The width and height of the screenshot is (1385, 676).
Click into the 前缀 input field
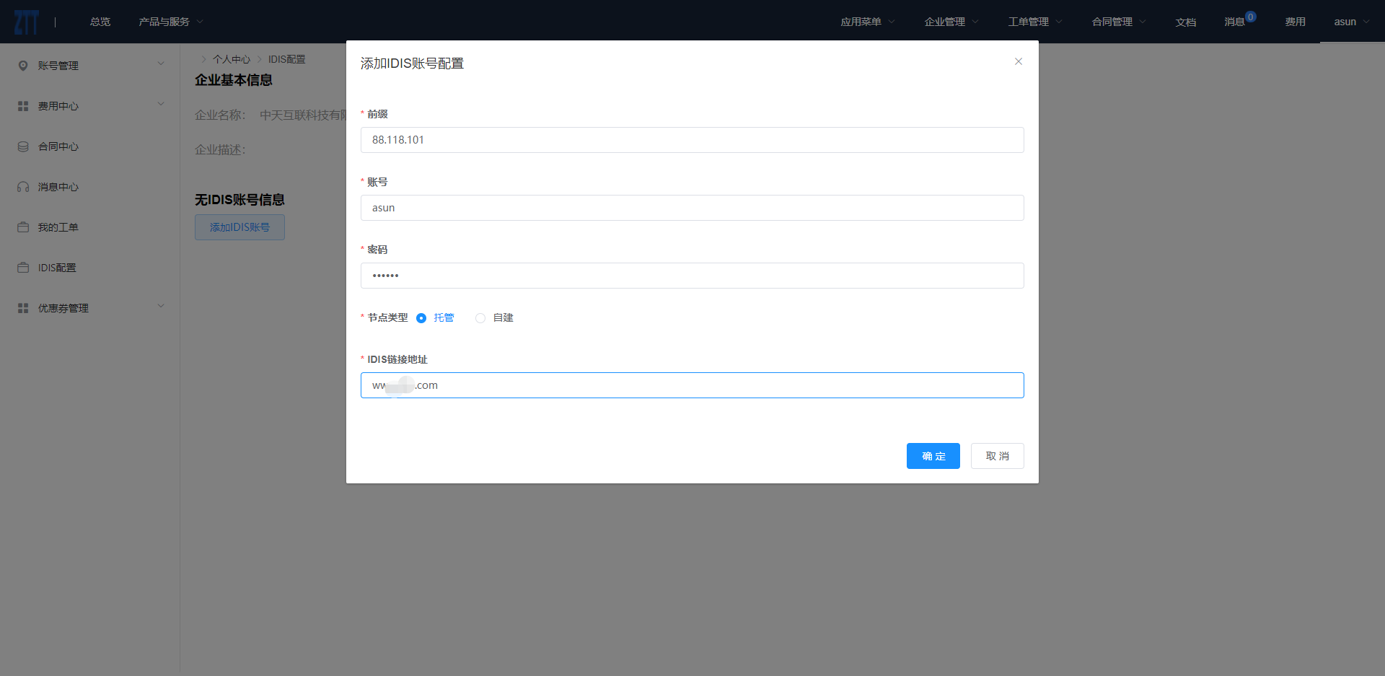coord(692,140)
